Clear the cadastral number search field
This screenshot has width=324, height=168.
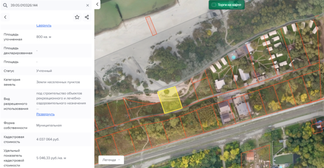pos(88,5)
